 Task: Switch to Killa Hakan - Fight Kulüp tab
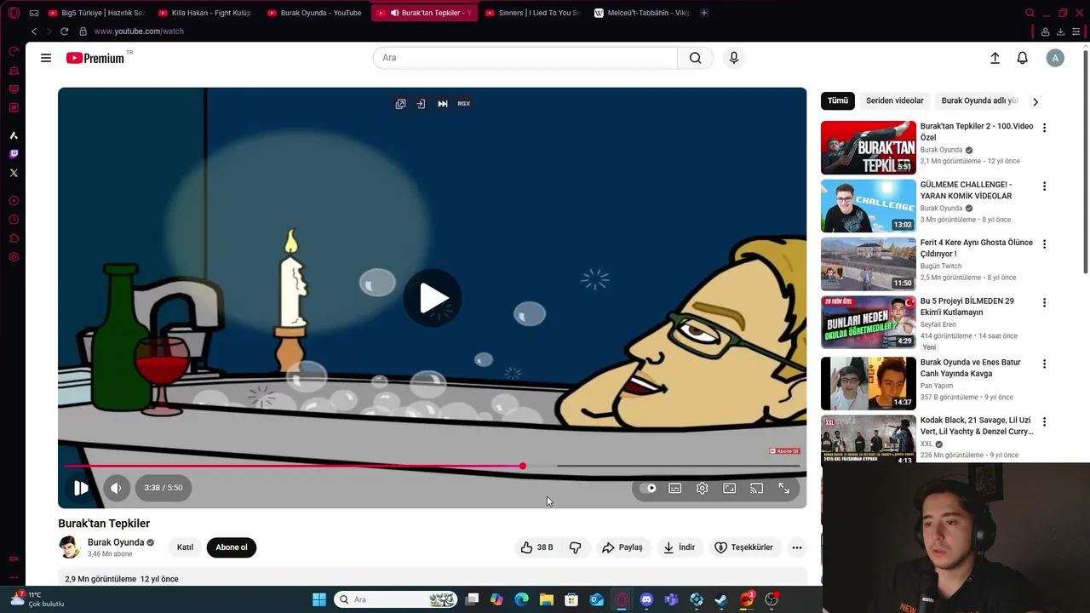coord(205,13)
